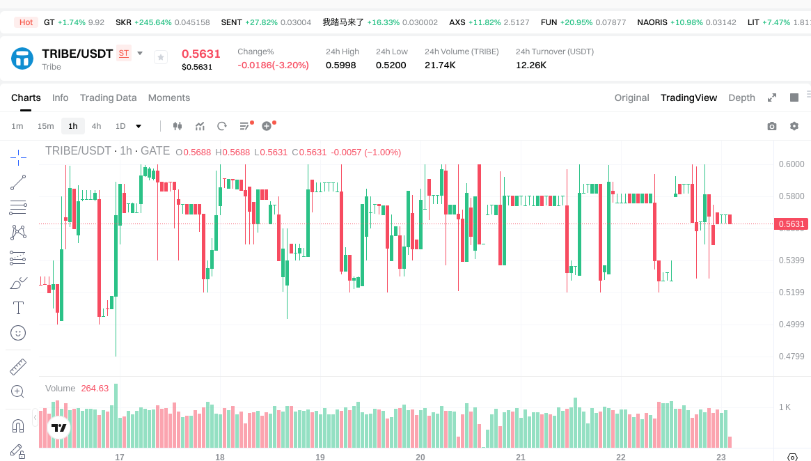Viewport: 811px width, 461px height.
Task: Click the AXS ticker in hot bar
Action: [x=457, y=22]
